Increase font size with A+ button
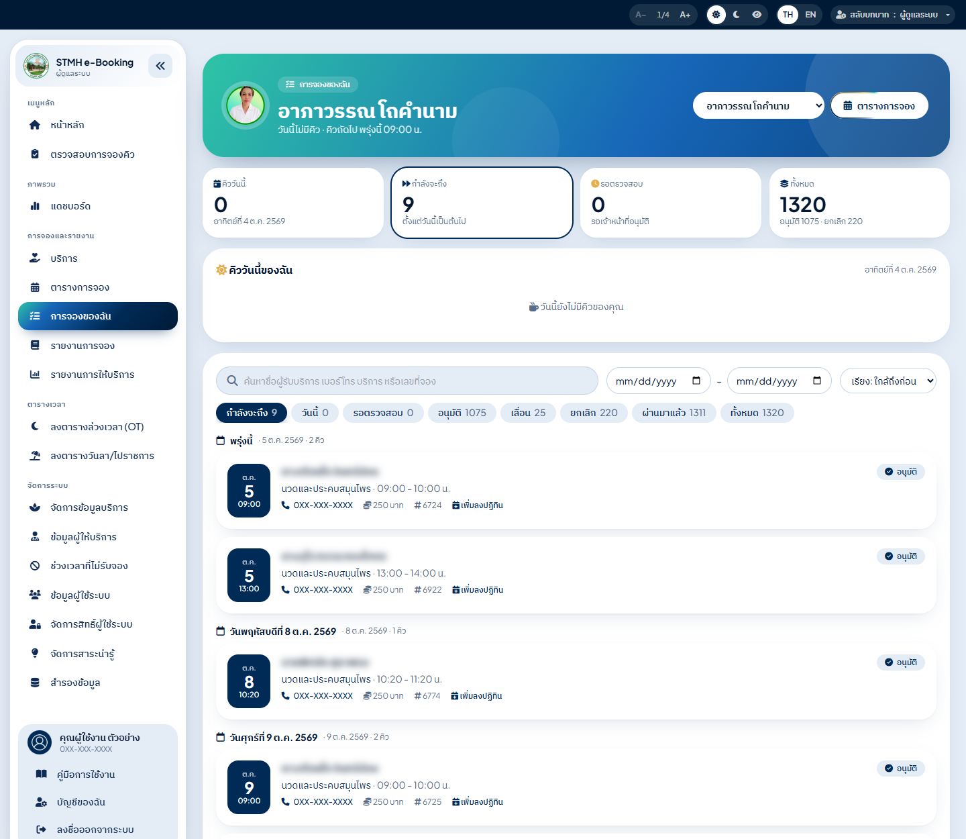This screenshot has width=966, height=839. [x=685, y=15]
